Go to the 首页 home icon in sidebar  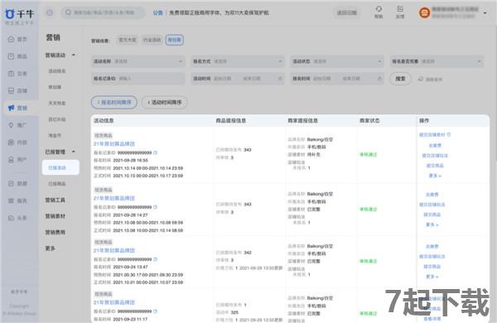(x=11, y=39)
